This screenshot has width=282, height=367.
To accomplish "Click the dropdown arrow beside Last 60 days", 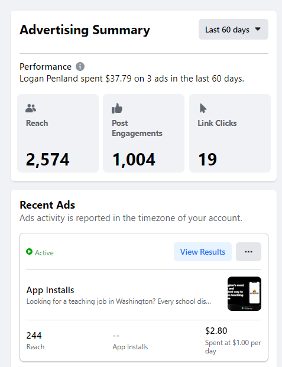I will click(258, 30).
